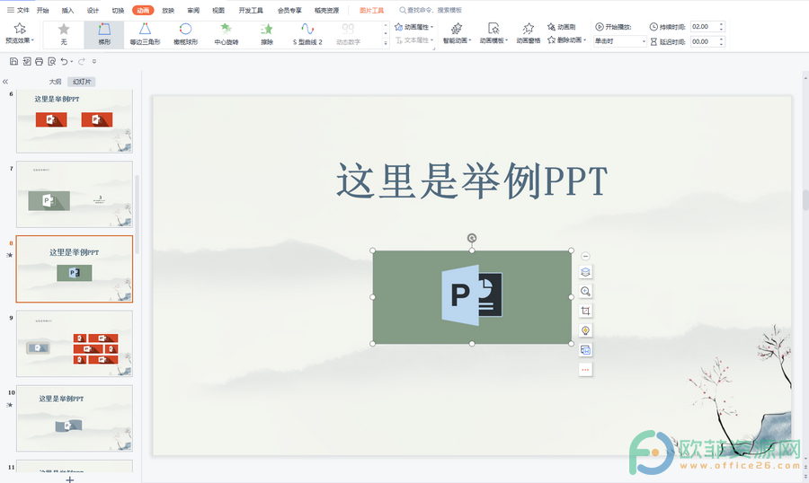Switch to the 视图 view tab
809x483 pixels.
(x=218, y=10)
